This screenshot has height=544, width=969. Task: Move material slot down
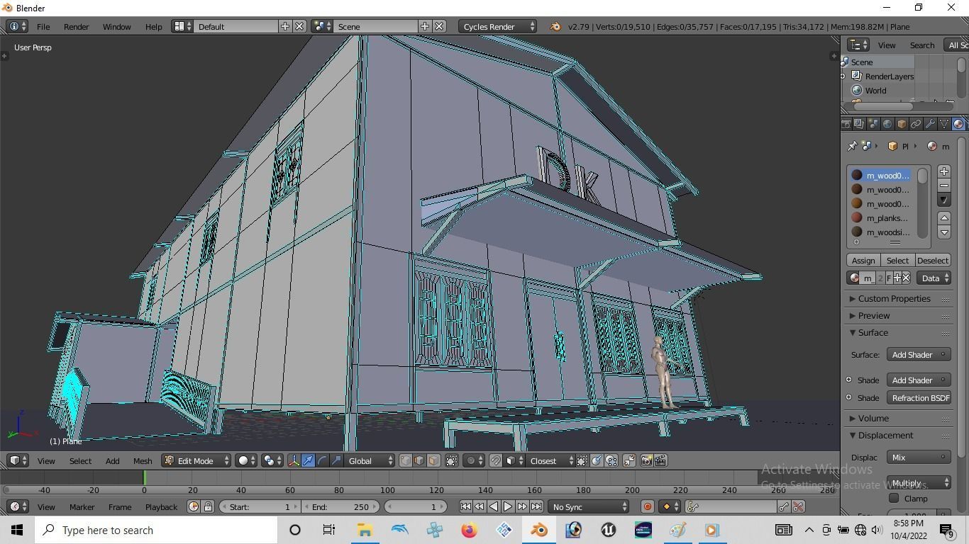click(944, 232)
